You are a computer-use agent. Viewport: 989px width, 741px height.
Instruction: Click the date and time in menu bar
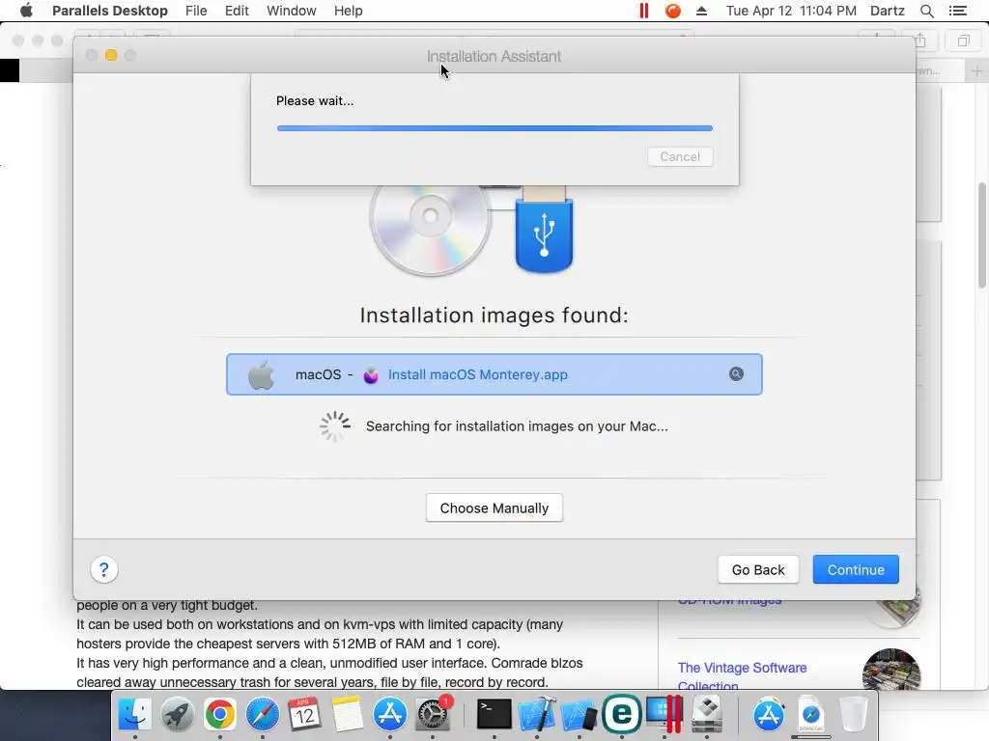tap(791, 11)
